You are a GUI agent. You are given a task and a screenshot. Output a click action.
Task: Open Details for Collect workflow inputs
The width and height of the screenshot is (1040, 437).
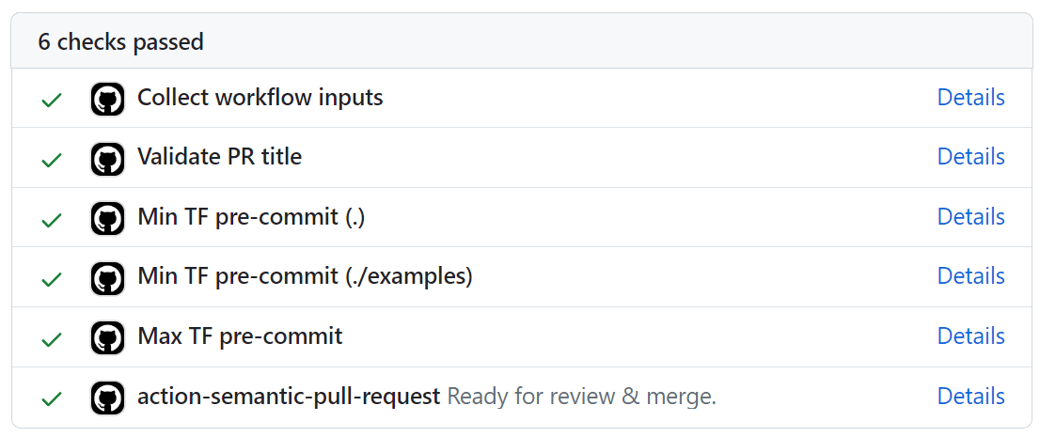(970, 98)
